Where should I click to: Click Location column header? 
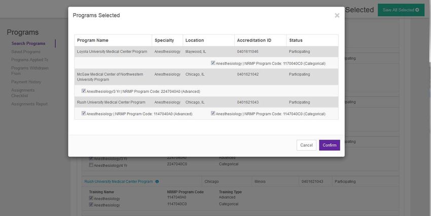click(x=195, y=41)
